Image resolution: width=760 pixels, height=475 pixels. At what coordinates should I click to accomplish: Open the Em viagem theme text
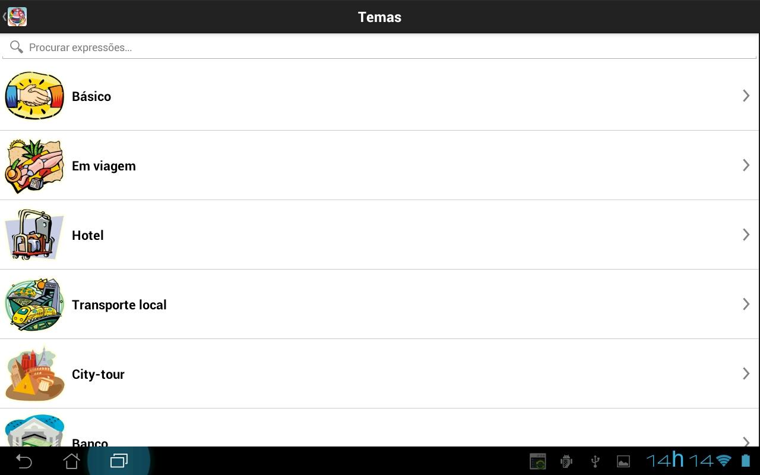[104, 166]
